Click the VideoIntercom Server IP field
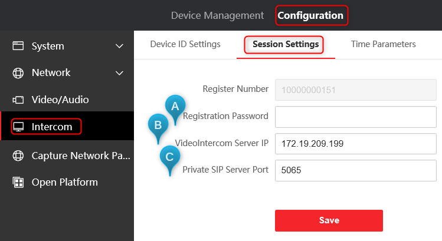The width and height of the screenshot is (442, 241). (x=356, y=144)
